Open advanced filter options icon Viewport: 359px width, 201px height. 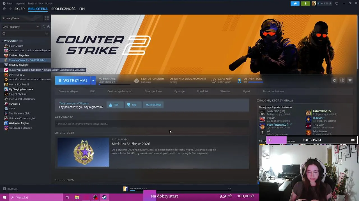pyautogui.click(x=47, y=34)
